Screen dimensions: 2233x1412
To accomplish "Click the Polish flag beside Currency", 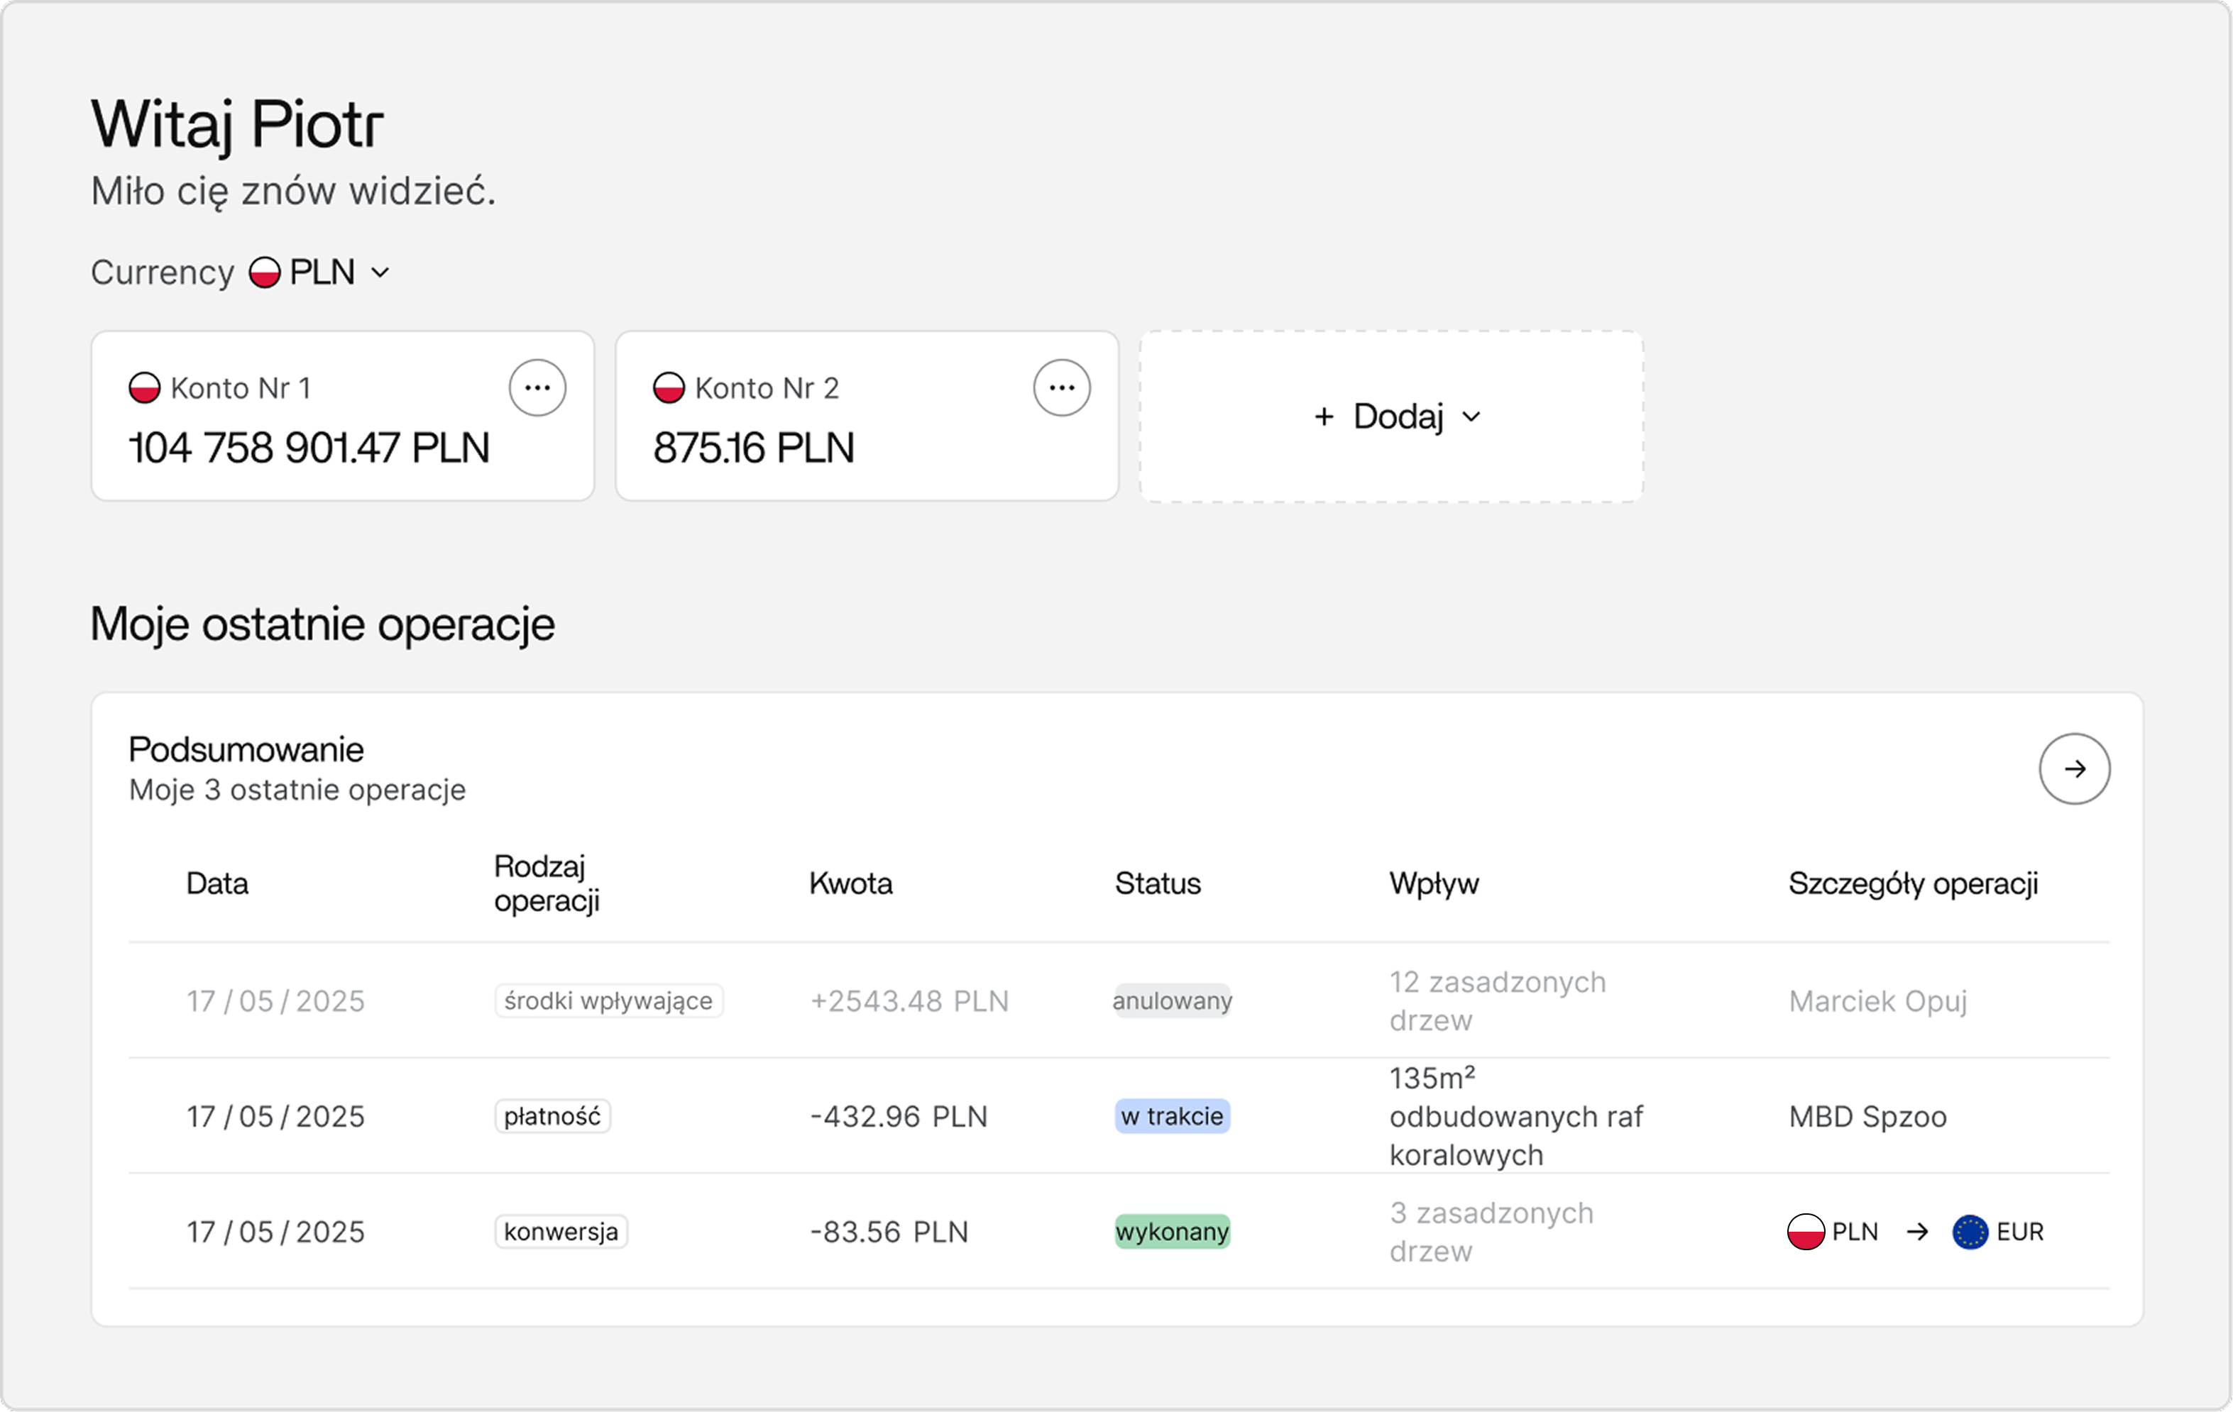I will (x=264, y=272).
